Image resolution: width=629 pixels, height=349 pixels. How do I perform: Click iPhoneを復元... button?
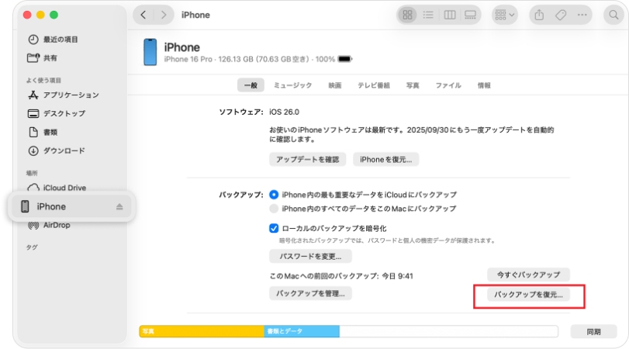click(385, 159)
